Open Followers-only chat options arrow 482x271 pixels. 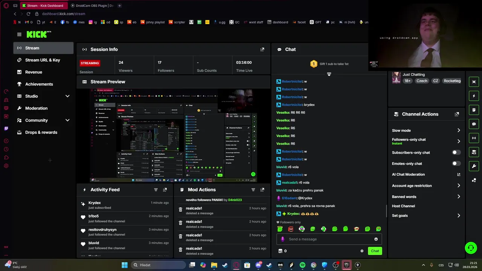pyautogui.click(x=459, y=141)
